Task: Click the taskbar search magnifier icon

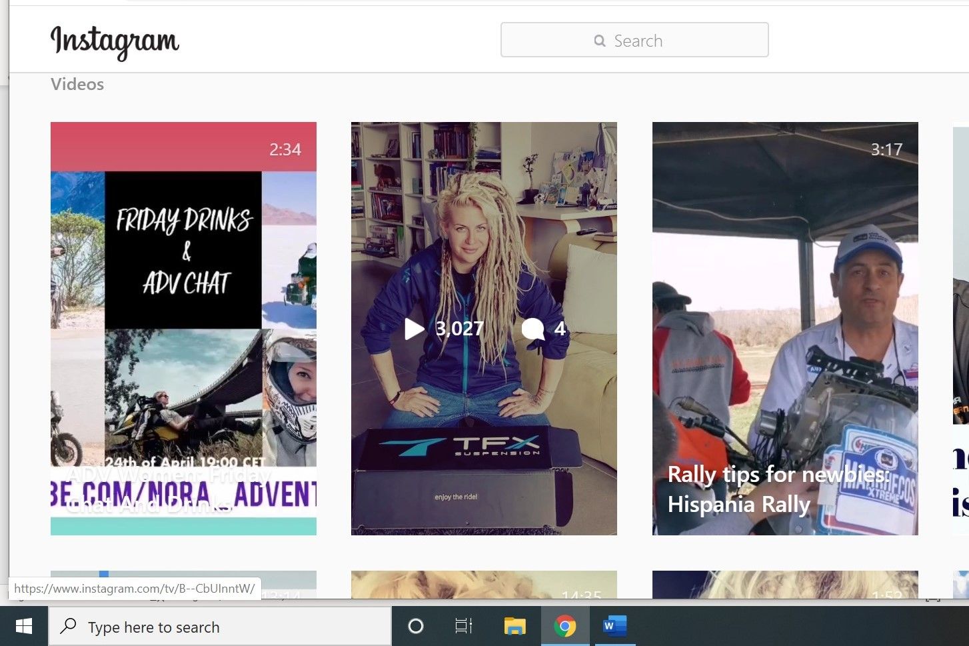Action: point(68,626)
